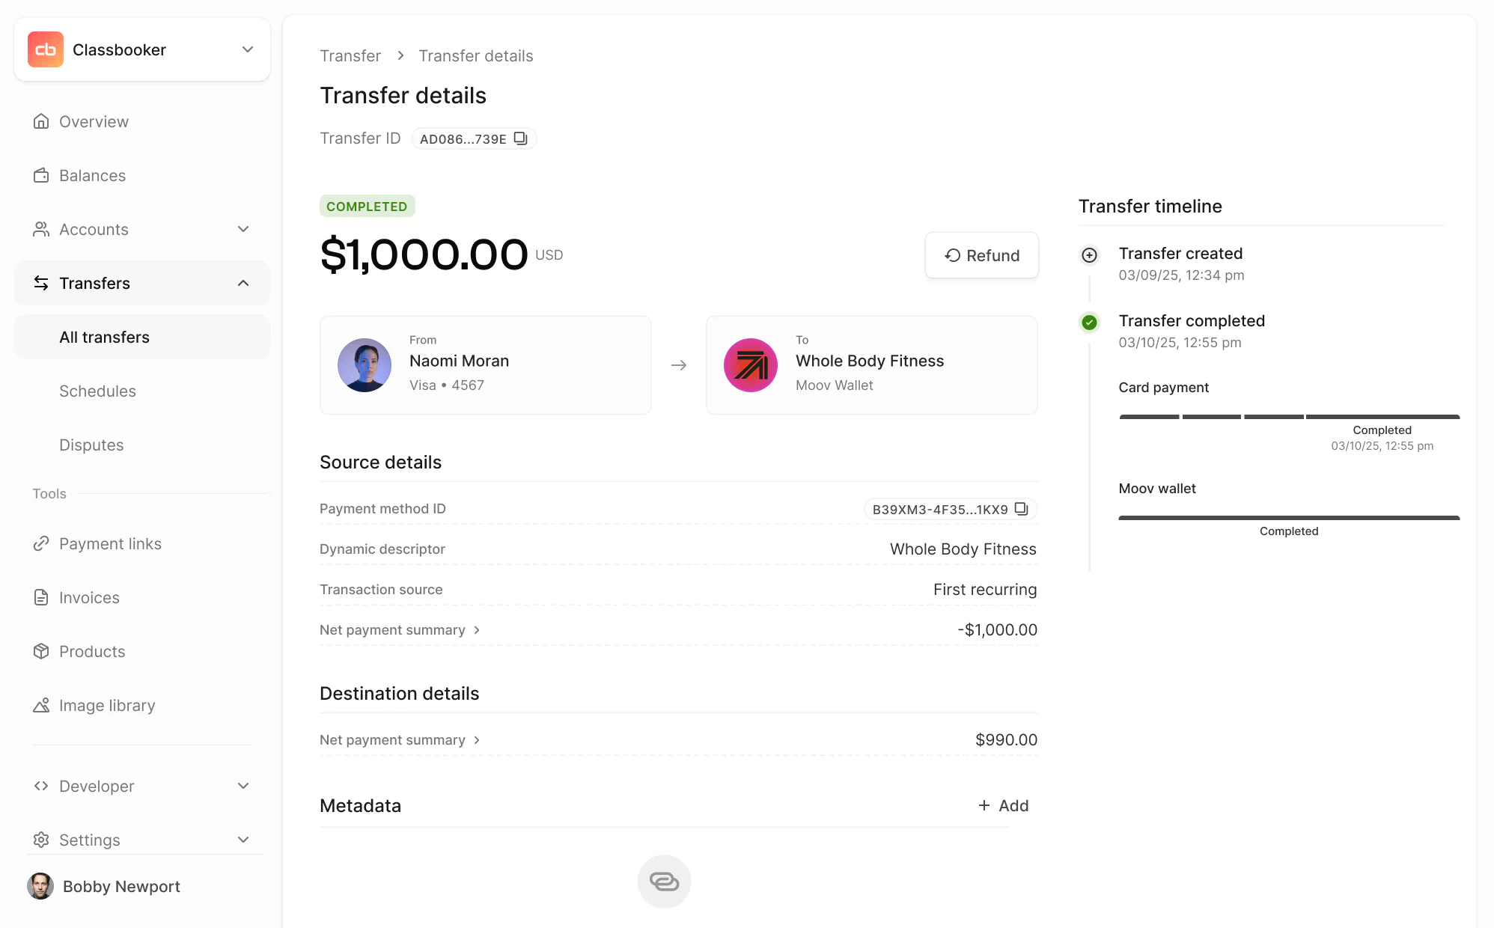Image resolution: width=1494 pixels, height=928 pixels.
Task: Click the Overview home icon
Action: click(41, 121)
